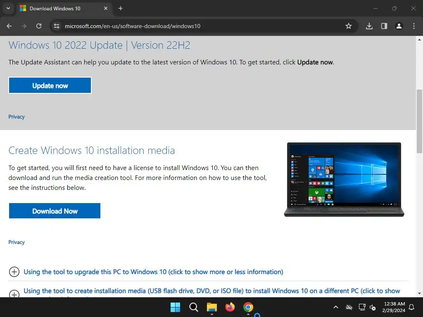Image resolution: width=423 pixels, height=317 pixels.
Task: Open a new browser tab
Action: 121,8
